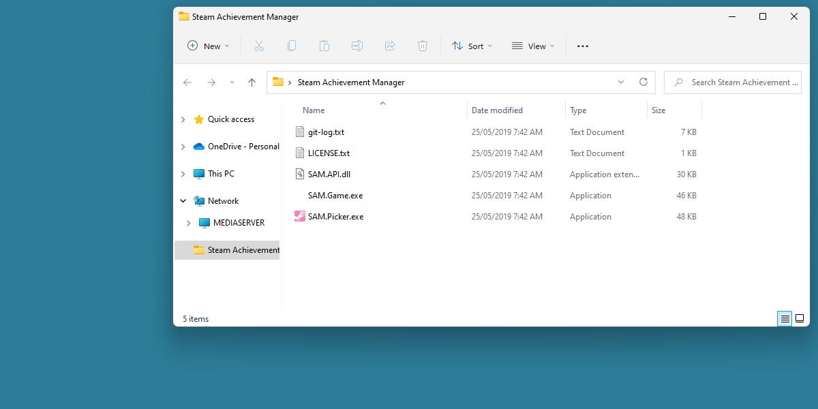
Task: Enable details view from the status bar
Action: pos(784,318)
